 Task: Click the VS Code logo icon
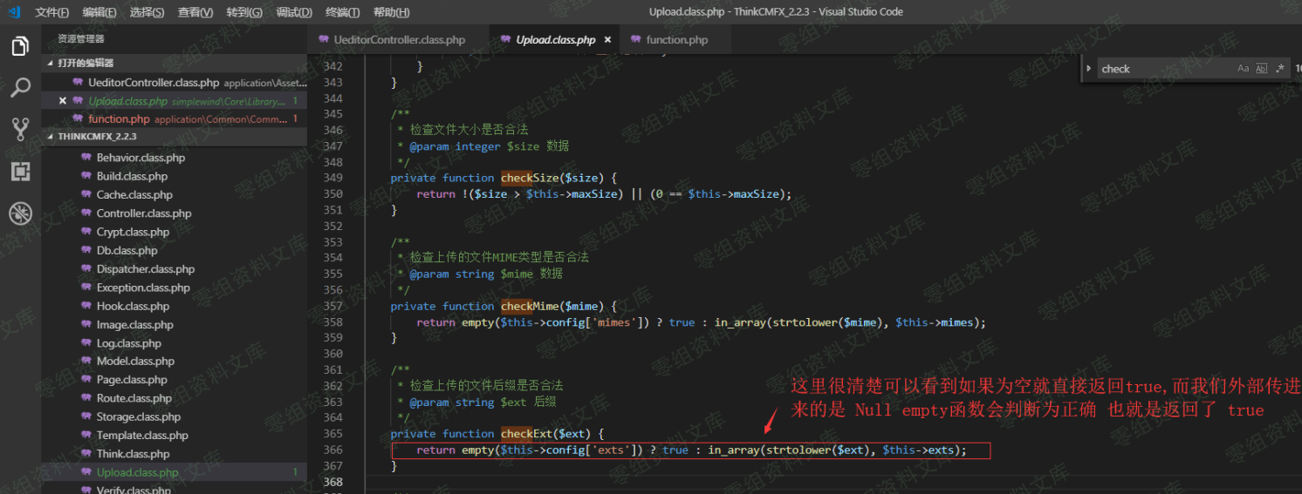coord(14,12)
